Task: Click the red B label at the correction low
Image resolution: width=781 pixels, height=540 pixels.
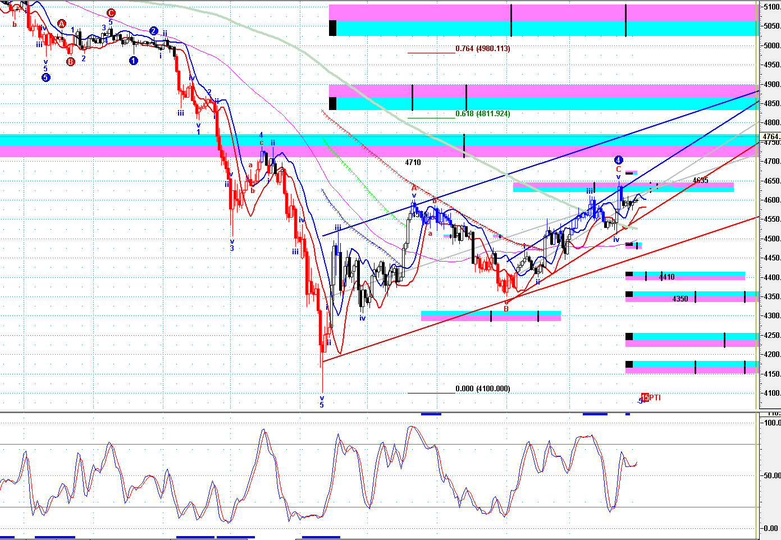Action: click(x=506, y=309)
